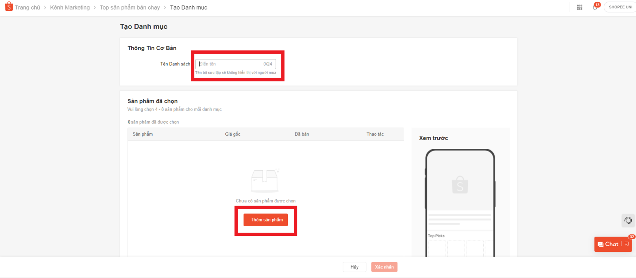Click the Chat speech bubble icon
636x278 pixels.
601,245
